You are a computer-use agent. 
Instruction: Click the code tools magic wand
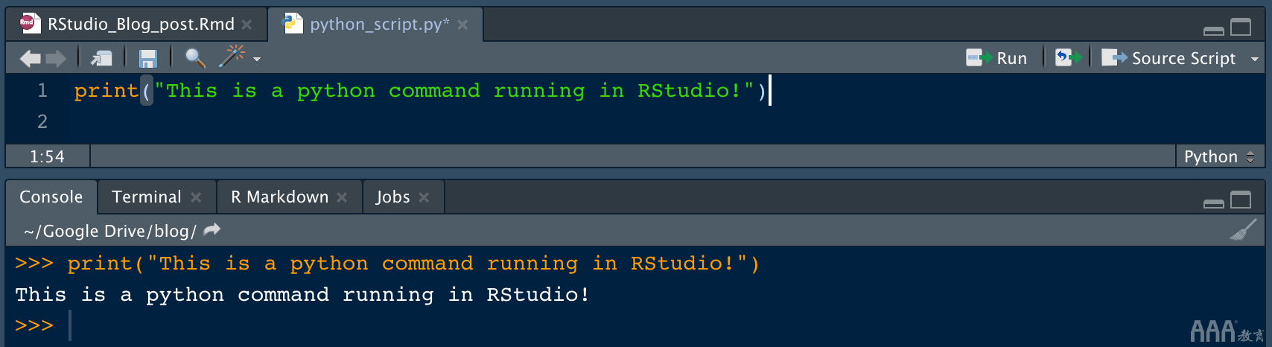[232, 56]
